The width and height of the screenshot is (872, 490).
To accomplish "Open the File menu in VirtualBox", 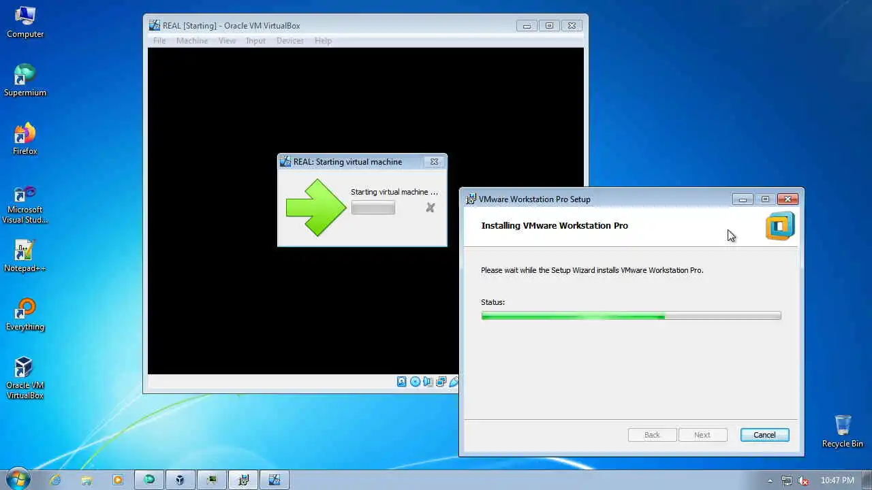I will click(159, 41).
